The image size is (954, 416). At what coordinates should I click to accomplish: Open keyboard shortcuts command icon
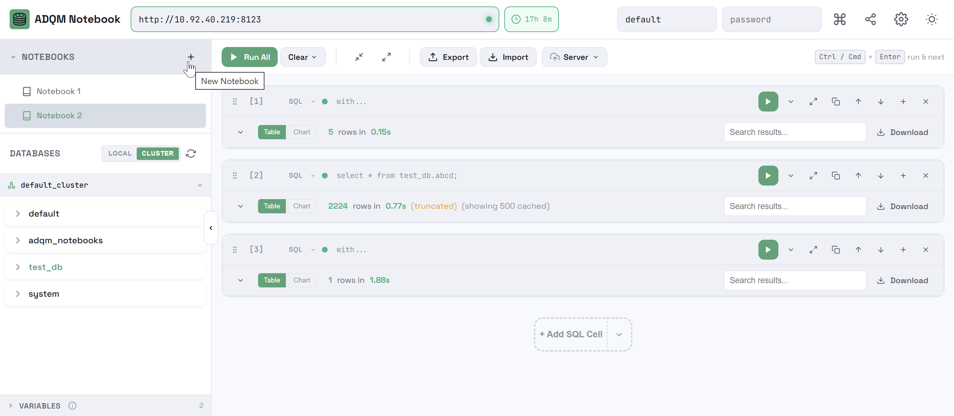839,19
